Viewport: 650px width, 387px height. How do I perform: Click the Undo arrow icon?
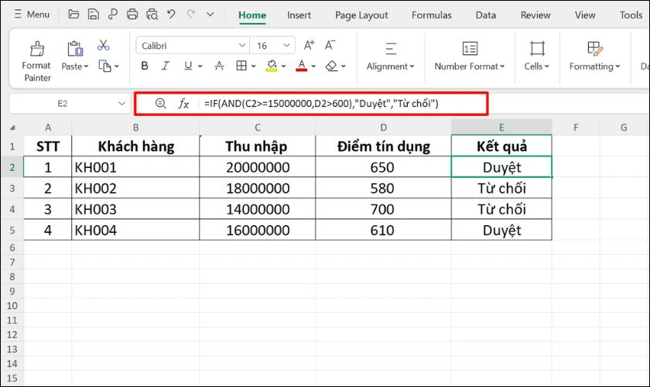[x=171, y=15]
